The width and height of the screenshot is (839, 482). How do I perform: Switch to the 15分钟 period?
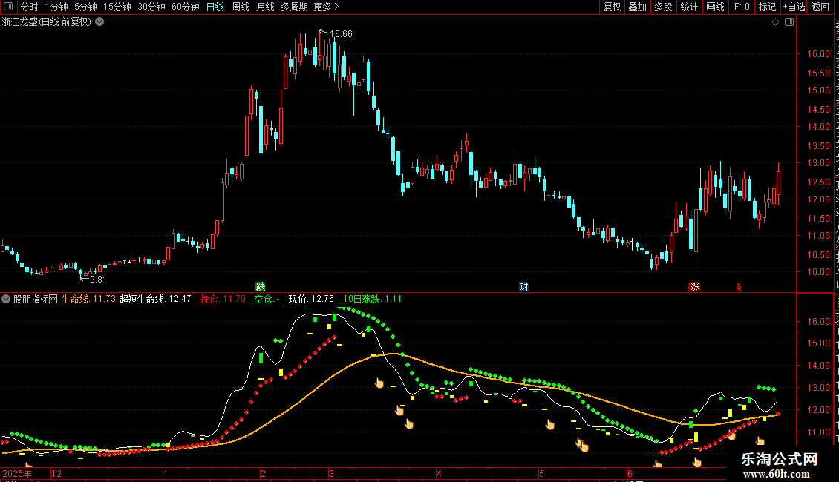tap(117, 7)
